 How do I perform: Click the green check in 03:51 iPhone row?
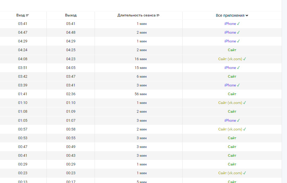(238, 68)
